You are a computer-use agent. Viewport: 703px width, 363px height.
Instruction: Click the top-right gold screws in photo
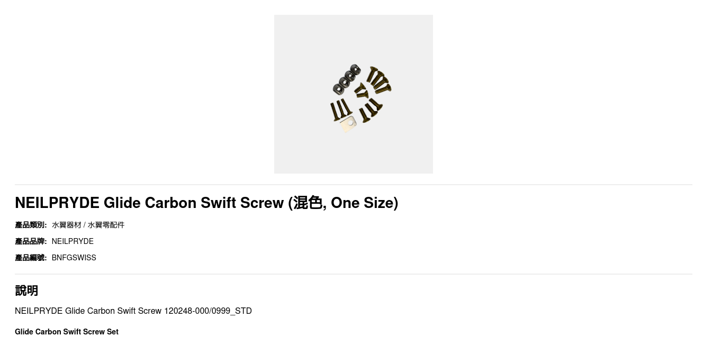pos(379,79)
